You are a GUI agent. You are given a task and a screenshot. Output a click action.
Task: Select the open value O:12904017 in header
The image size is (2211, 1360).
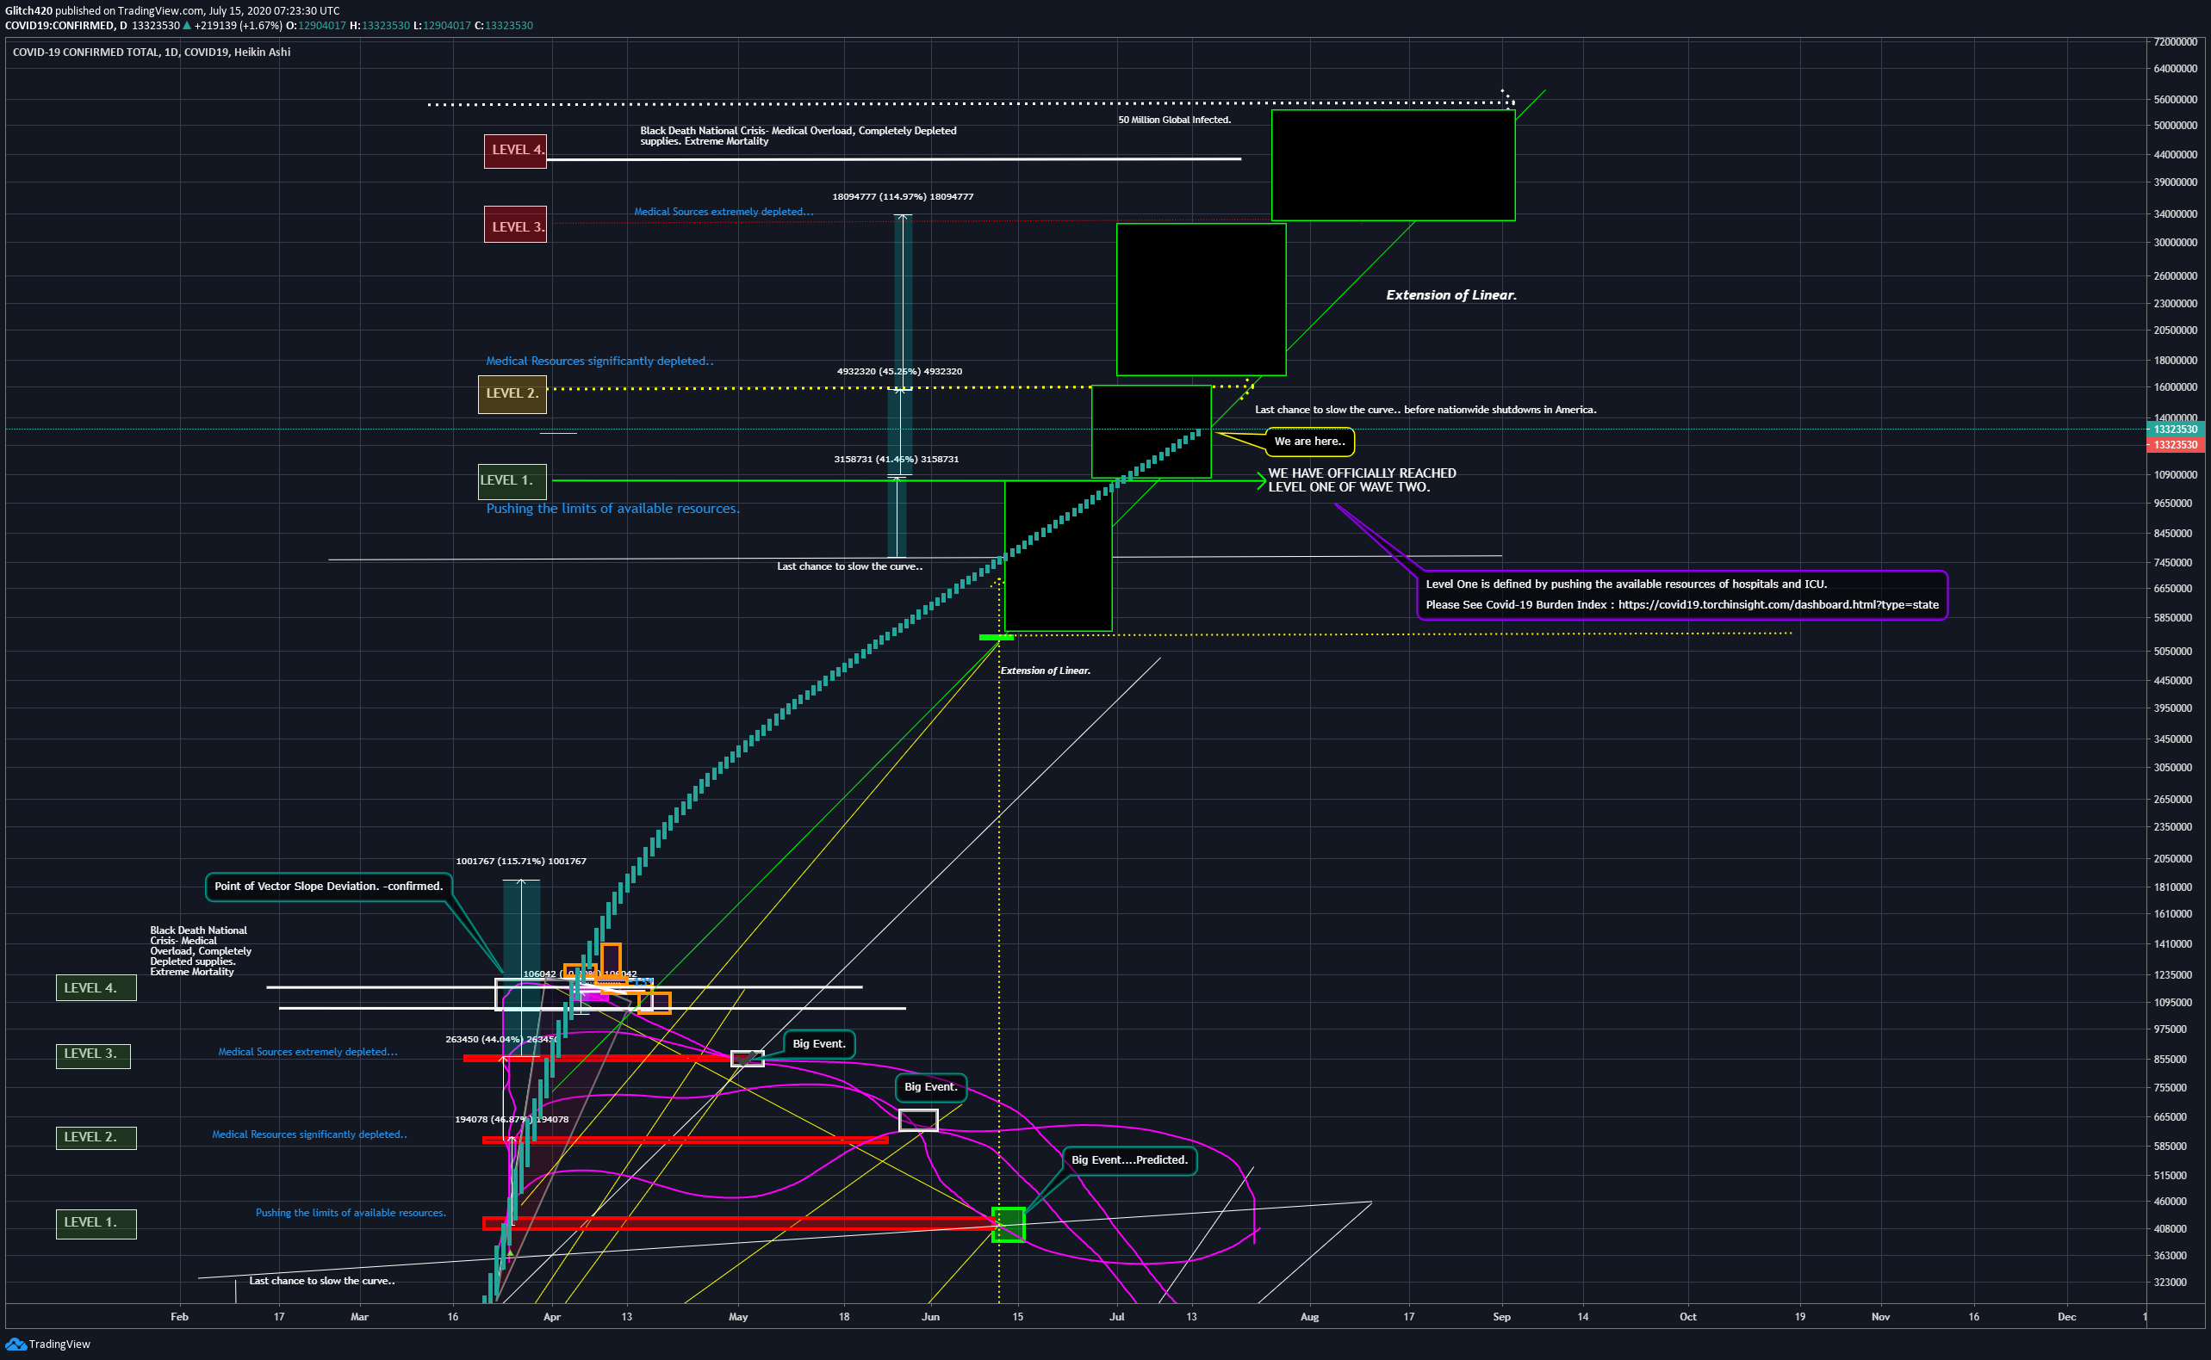316,25
